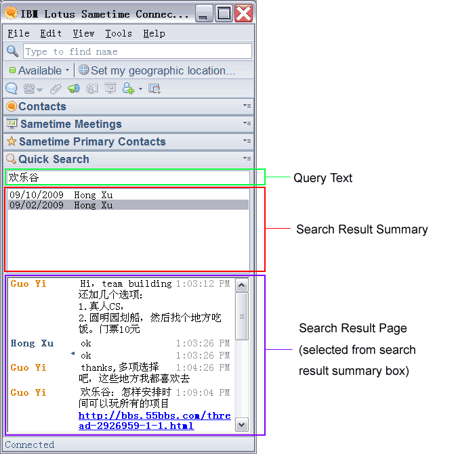The image size is (456, 454).
Task: Open the add contact dropdown arrow
Action: 140,89
